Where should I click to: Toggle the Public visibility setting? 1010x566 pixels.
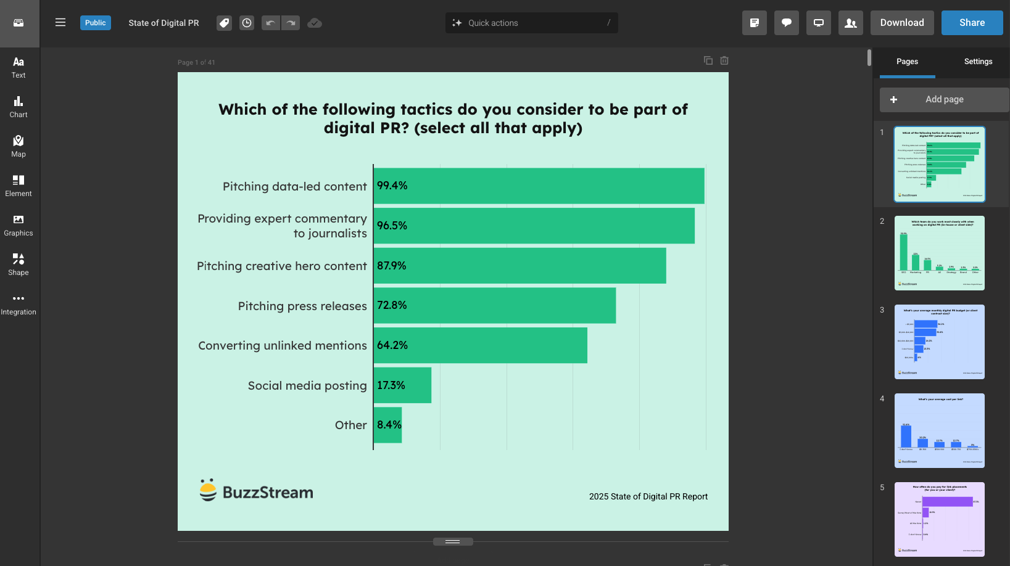pos(96,22)
